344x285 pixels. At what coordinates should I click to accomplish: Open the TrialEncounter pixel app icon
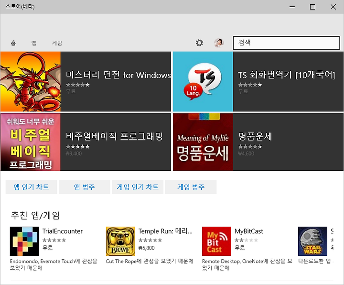pos(24,241)
